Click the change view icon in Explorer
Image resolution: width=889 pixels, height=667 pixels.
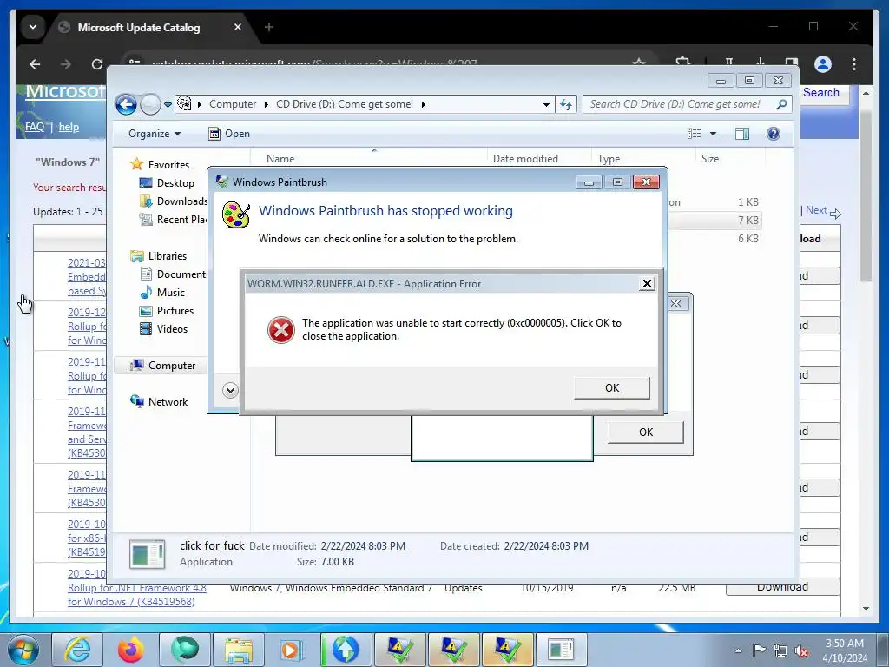[x=694, y=134]
